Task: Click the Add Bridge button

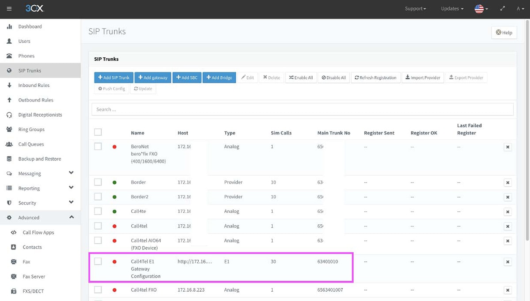Action: 219,78
